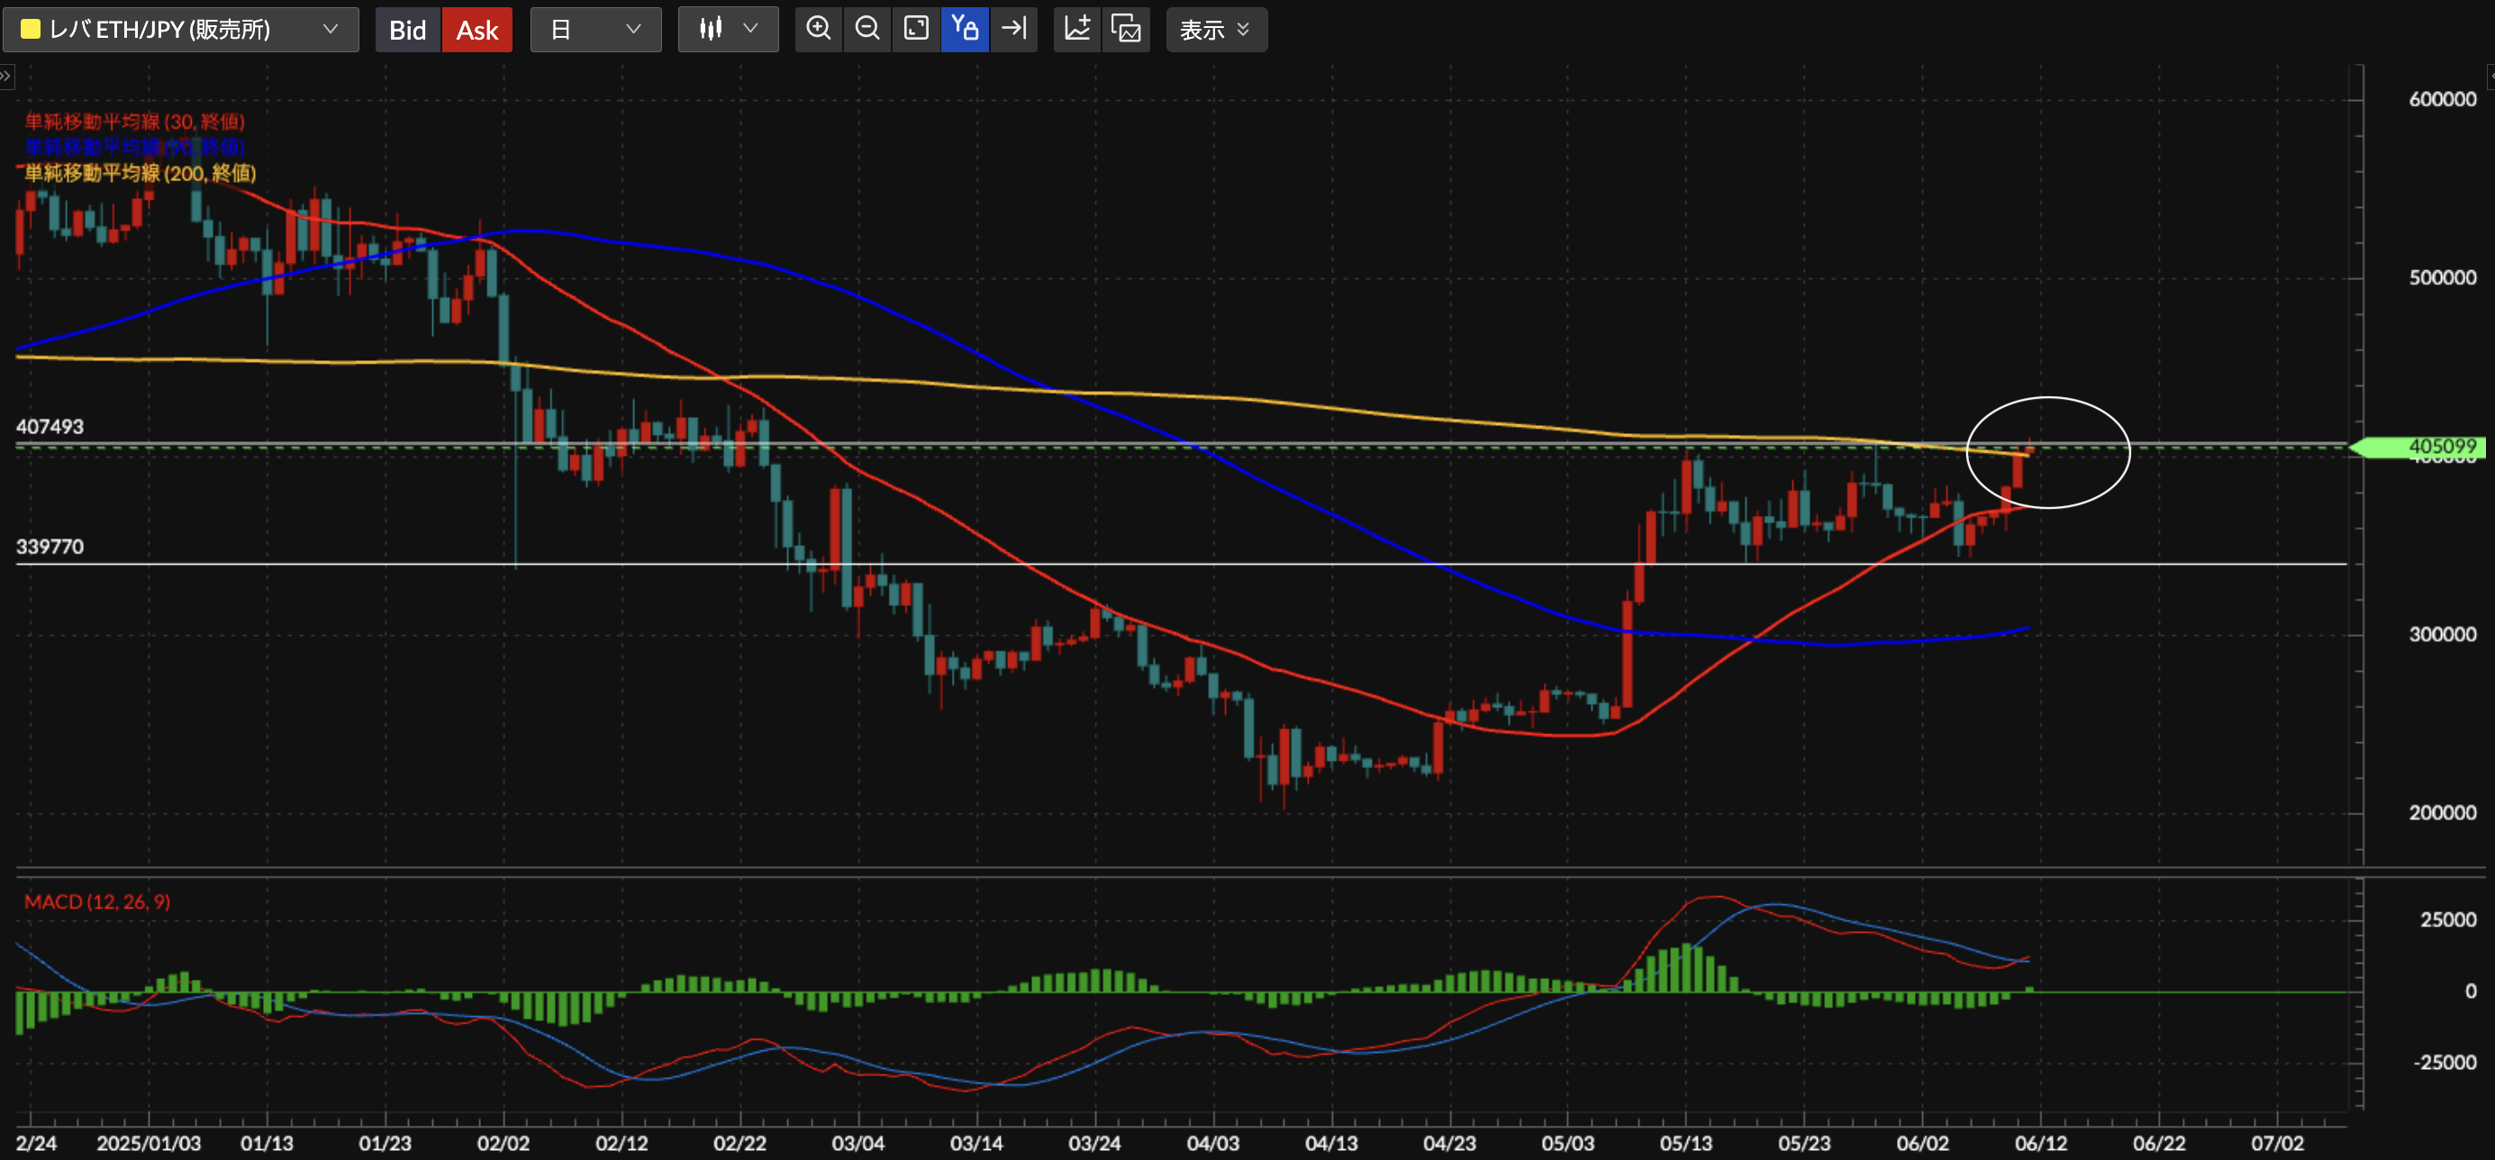Click the 300000 price axis label
Screen dimensions: 2495x1160
pos(2442,634)
